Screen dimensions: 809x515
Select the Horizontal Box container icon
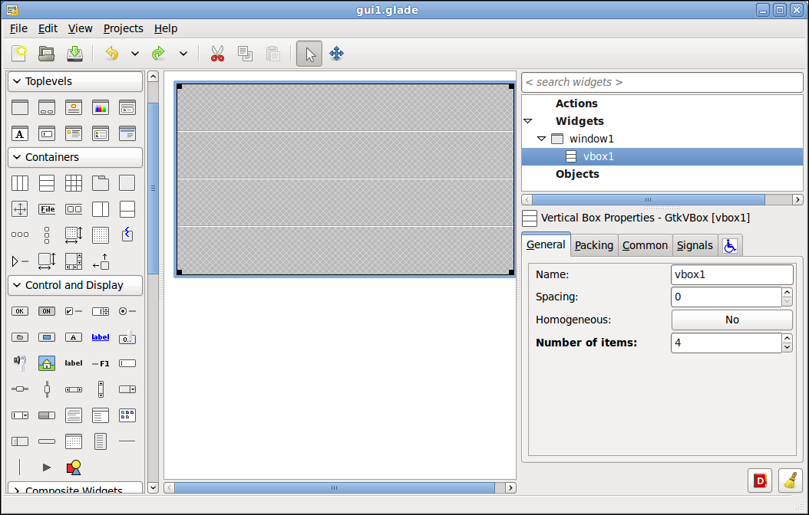point(20,183)
